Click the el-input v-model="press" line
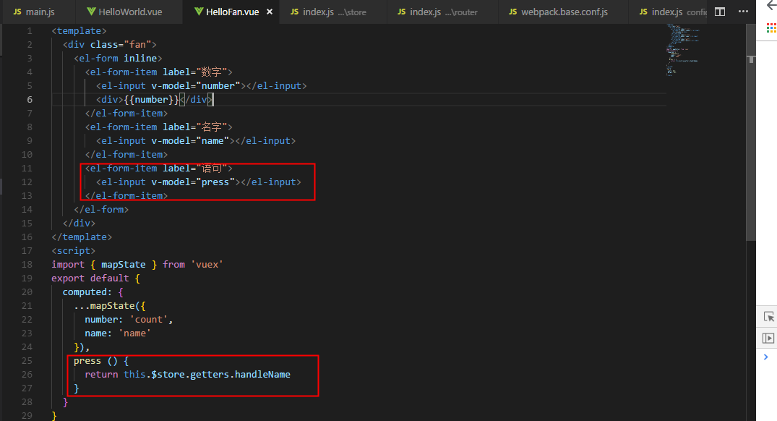Viewport: 777px width, 421px height. click(198, 182)
